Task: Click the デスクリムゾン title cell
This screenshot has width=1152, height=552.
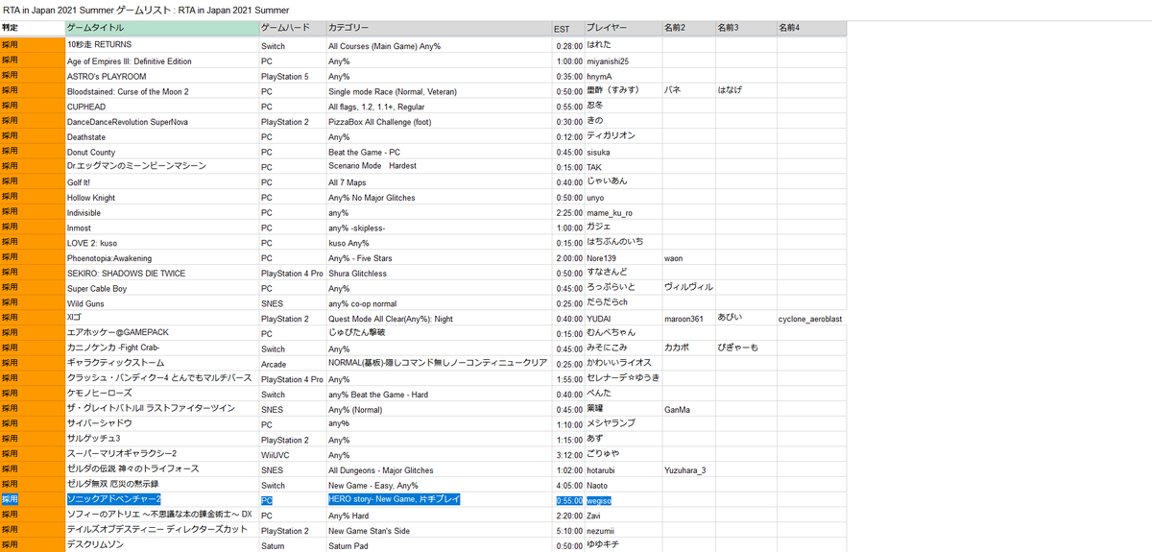Action: [161, 545]
